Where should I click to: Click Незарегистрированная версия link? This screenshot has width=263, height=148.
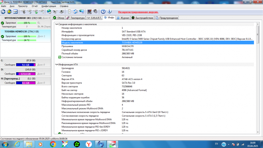pyautogui.click(x=138, y=12)
